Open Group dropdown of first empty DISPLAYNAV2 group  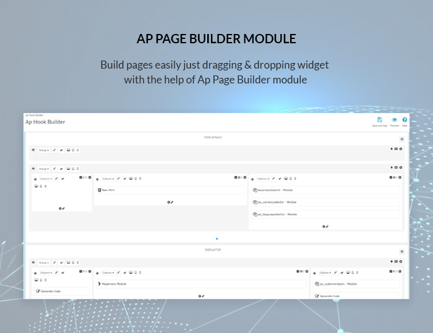tap(44, 150)
